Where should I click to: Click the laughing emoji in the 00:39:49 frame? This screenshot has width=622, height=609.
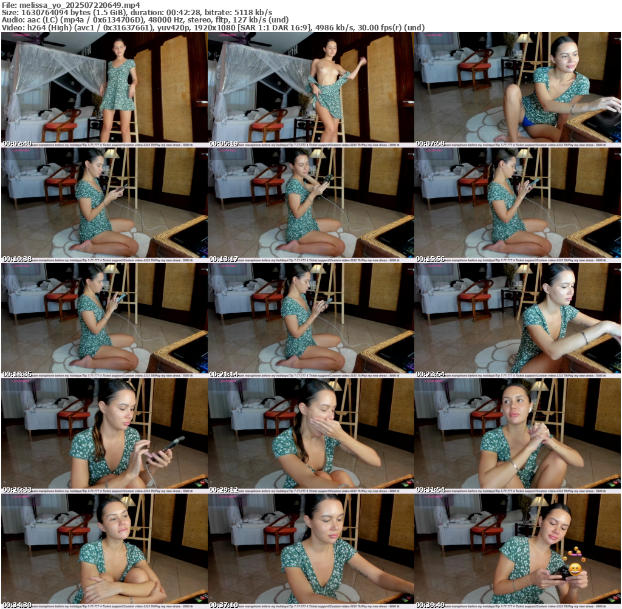pyautogui.click(x=575, y=570)
